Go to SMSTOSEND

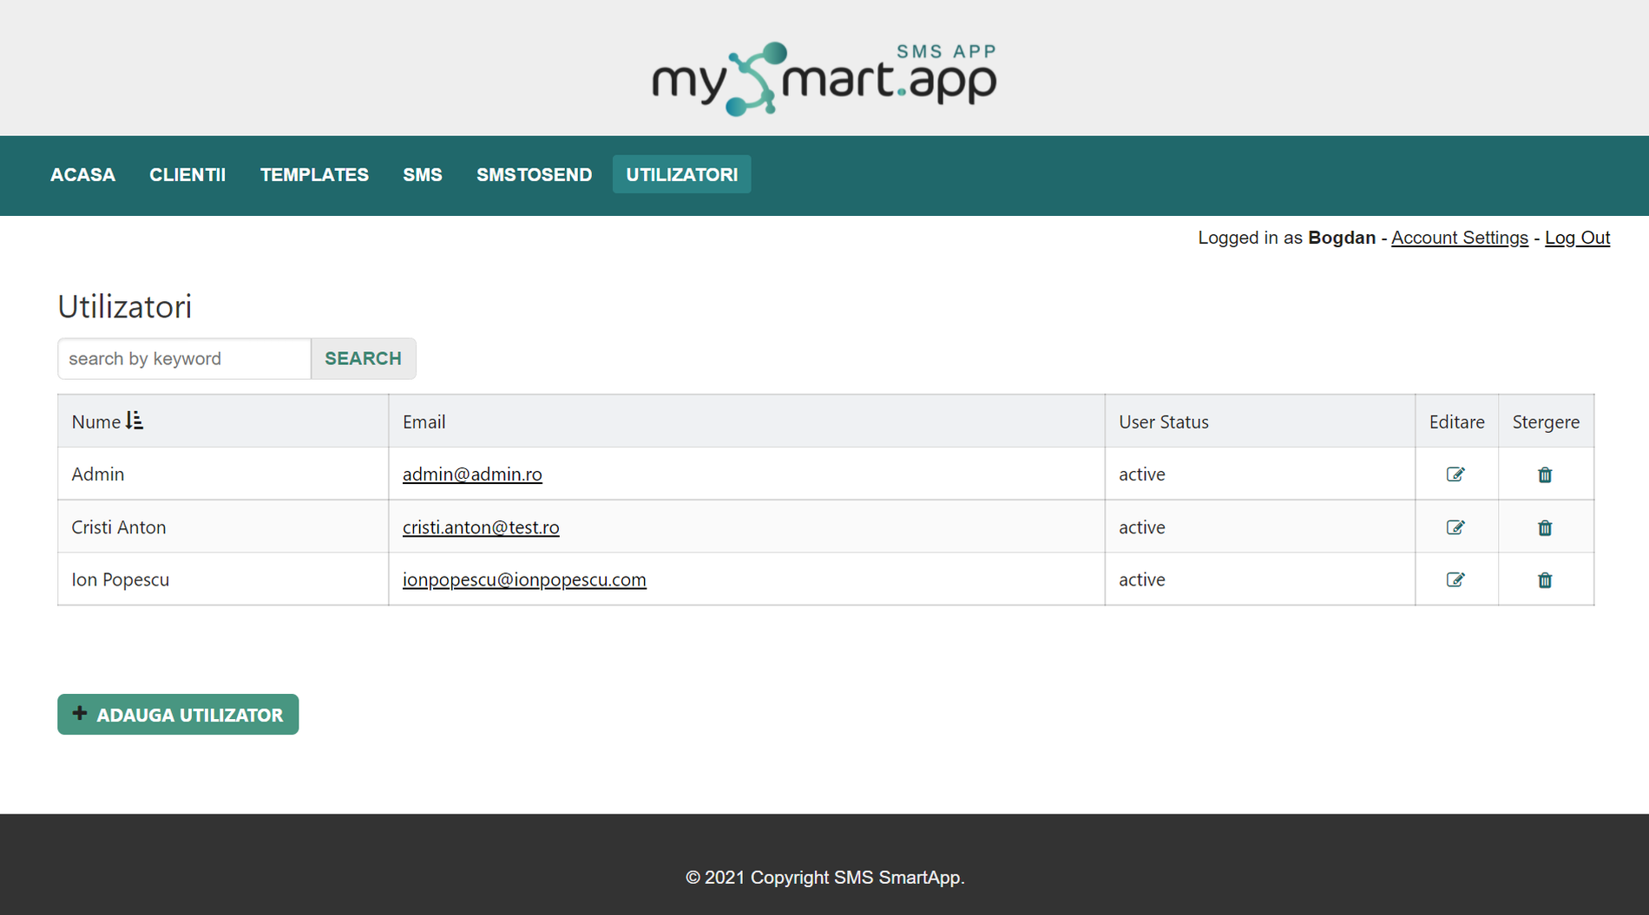(534, 174)
